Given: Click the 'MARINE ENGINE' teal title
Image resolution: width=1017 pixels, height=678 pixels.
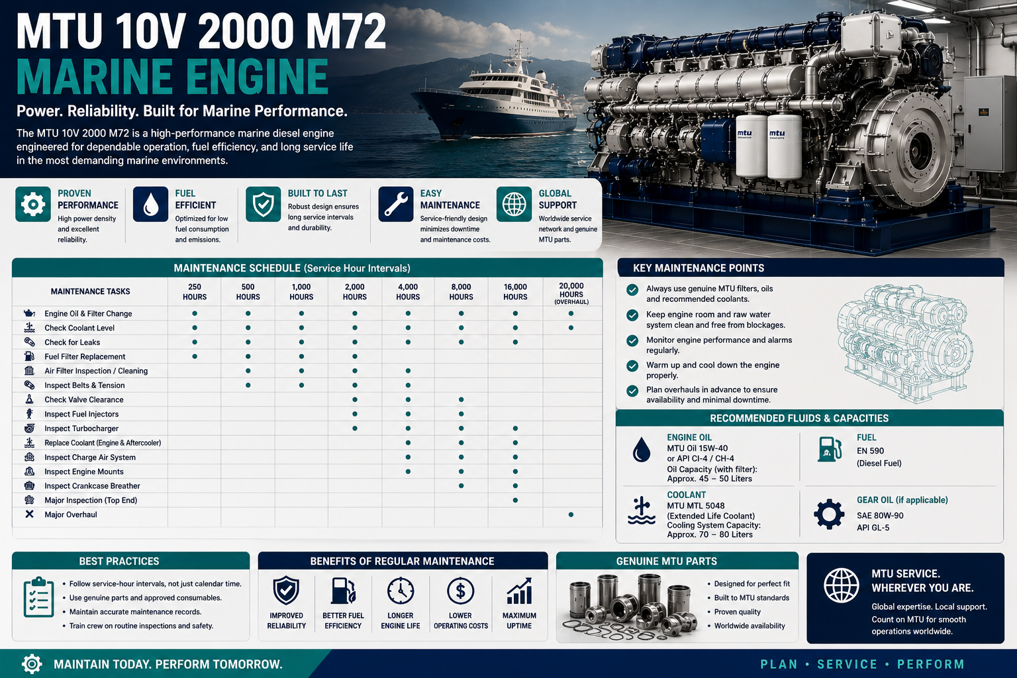Looking at the screenshot, I should tap(172, 77).
